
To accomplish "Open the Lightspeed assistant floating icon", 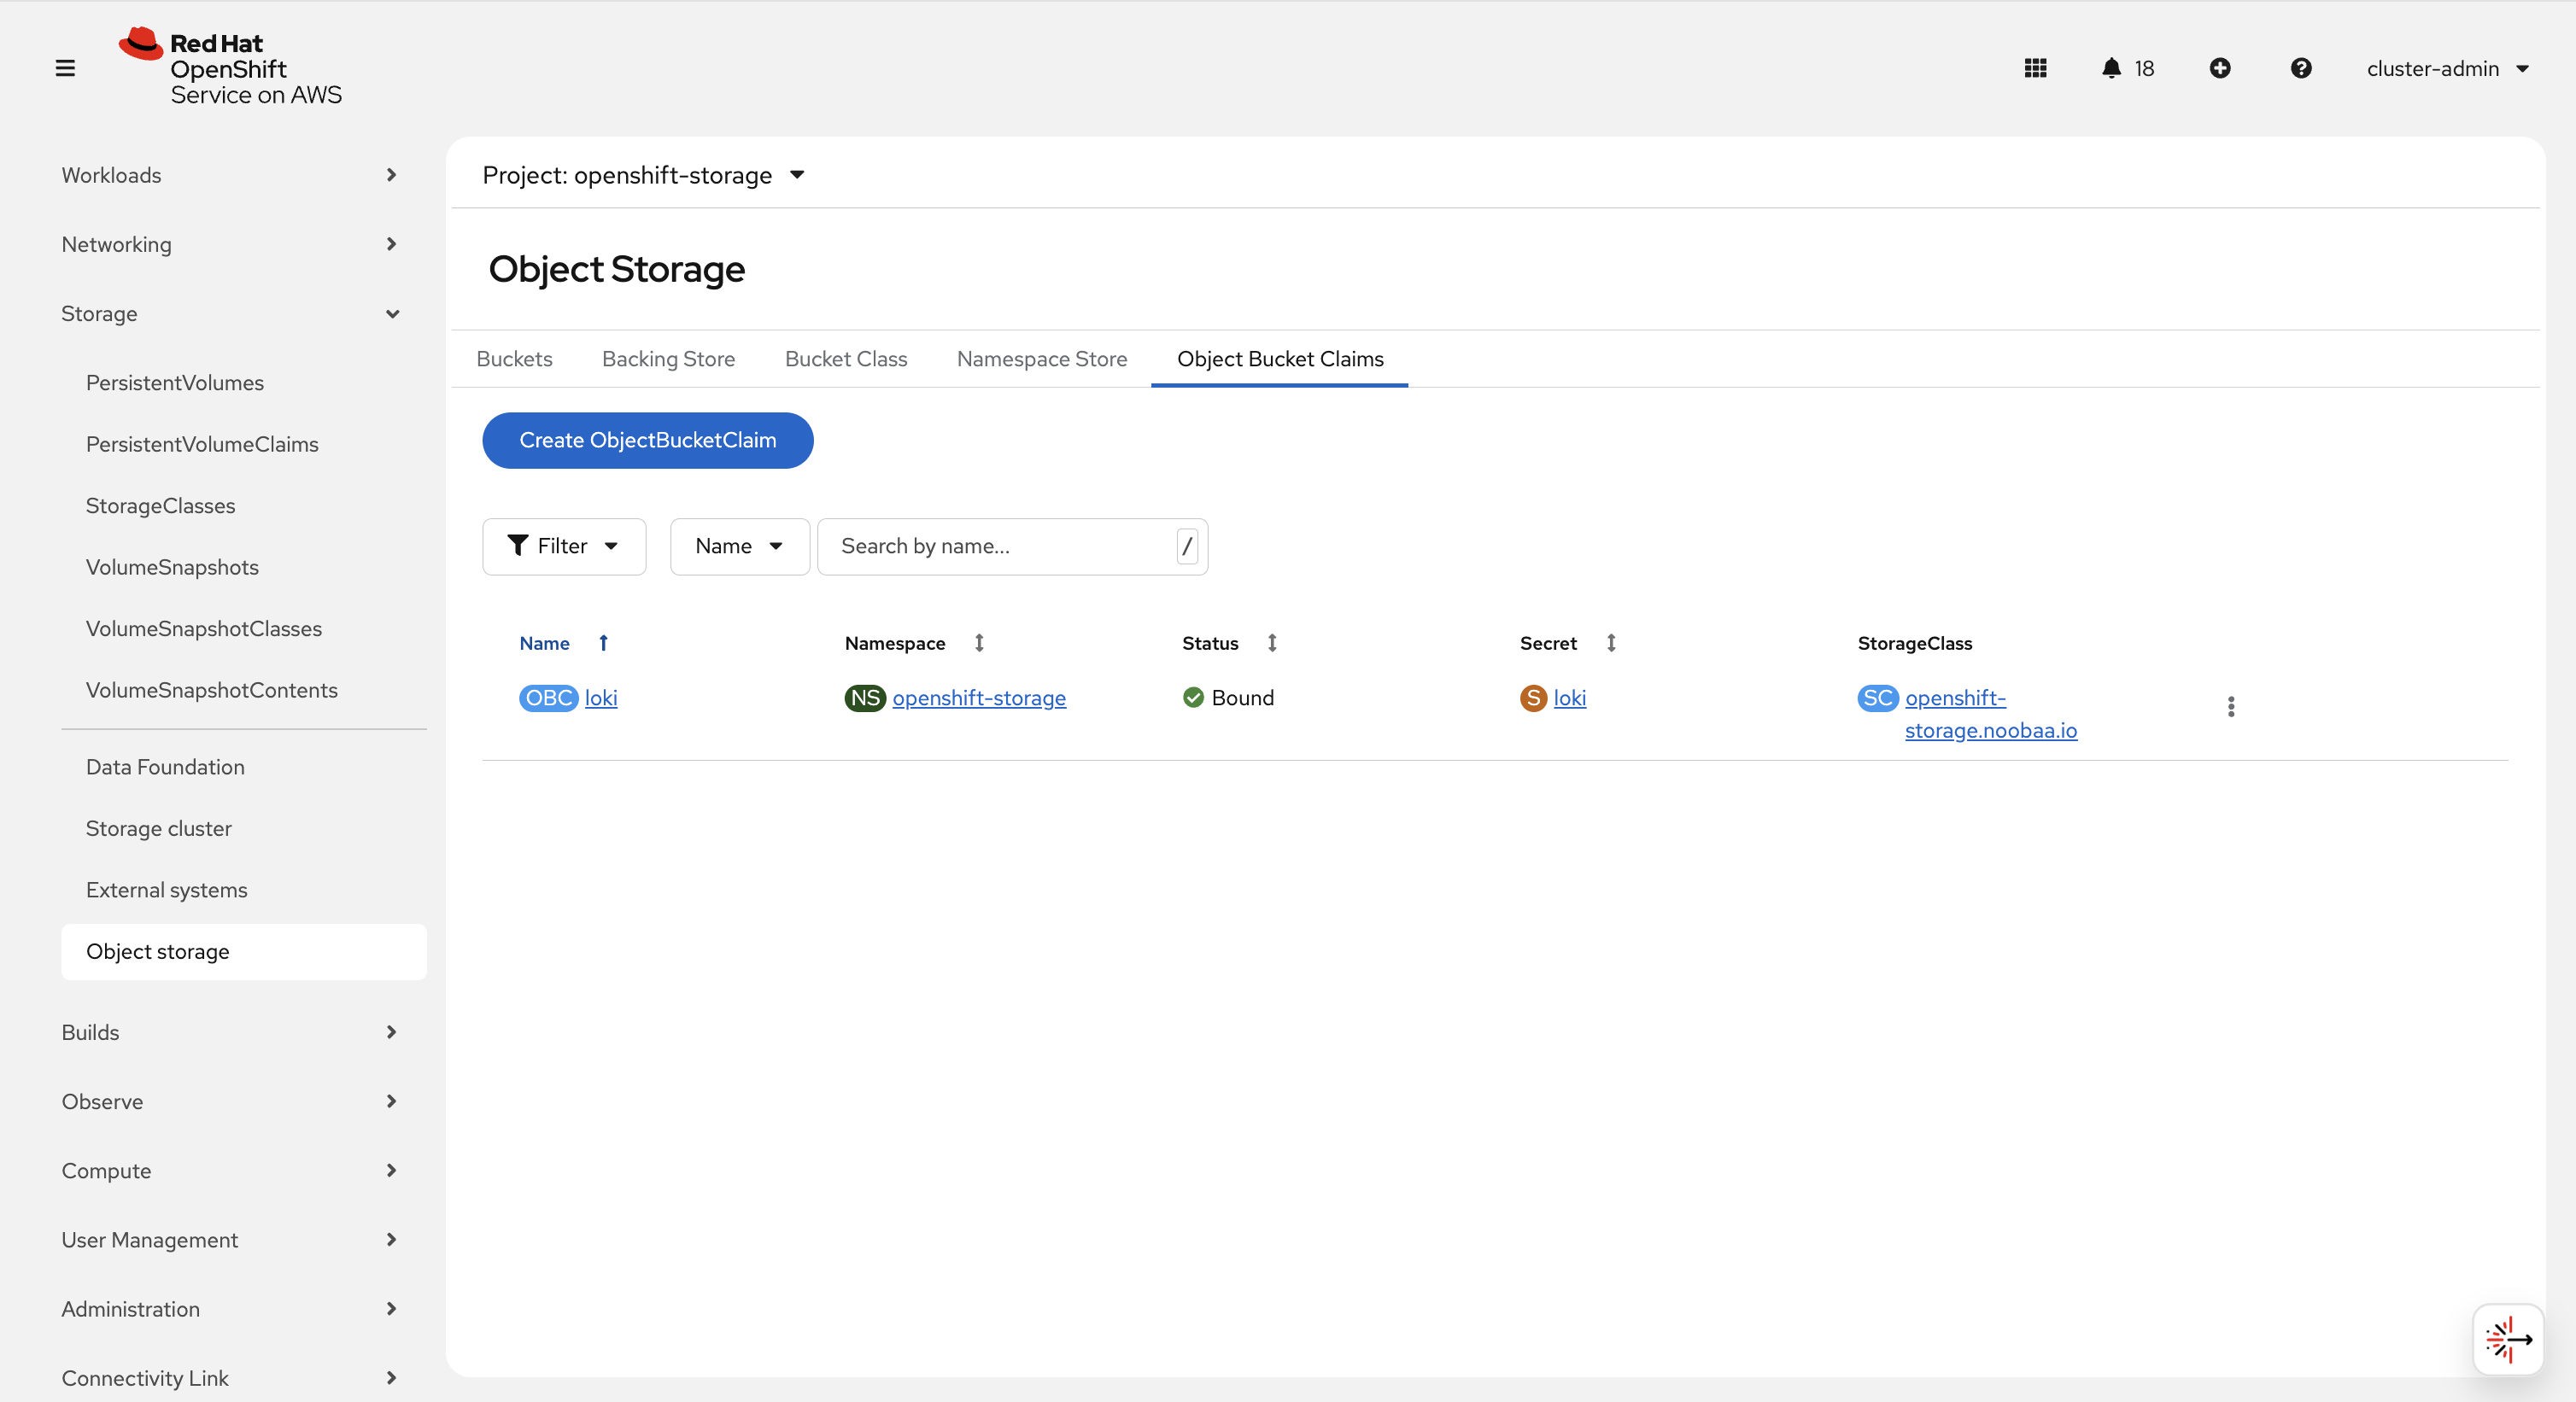I will click(2508, 1339).
